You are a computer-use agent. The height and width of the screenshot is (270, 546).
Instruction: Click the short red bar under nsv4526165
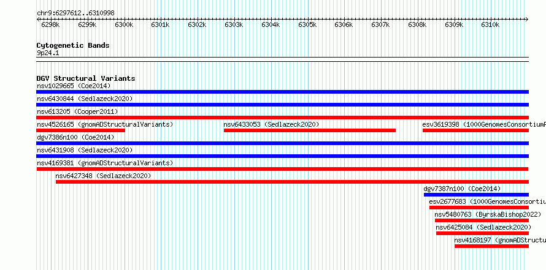pyautogui.click(x=81, y=130)
